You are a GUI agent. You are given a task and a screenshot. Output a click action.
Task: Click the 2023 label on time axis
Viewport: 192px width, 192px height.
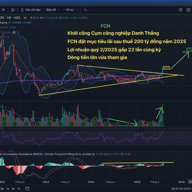[x=46, y=182]
